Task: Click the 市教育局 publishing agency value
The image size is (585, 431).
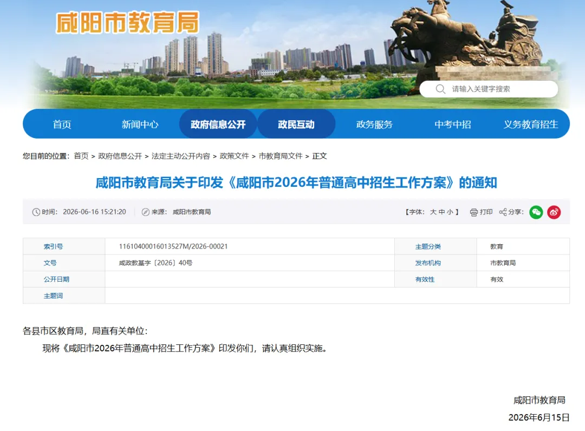Action: coord(503,263)
